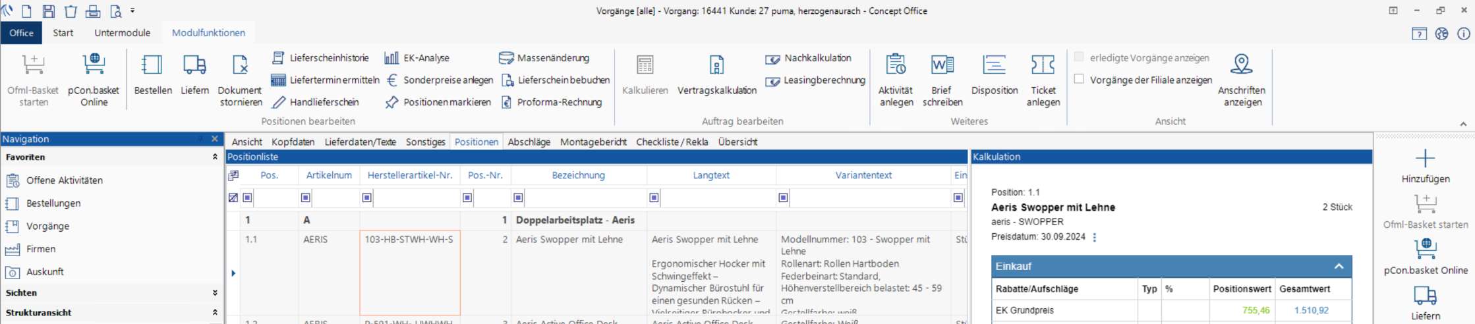Click Ticket anlegen
Screen dimensions: 1475x324
point(1043,79)
